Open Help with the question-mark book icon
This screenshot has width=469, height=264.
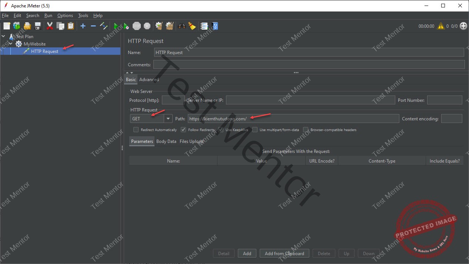214,26
